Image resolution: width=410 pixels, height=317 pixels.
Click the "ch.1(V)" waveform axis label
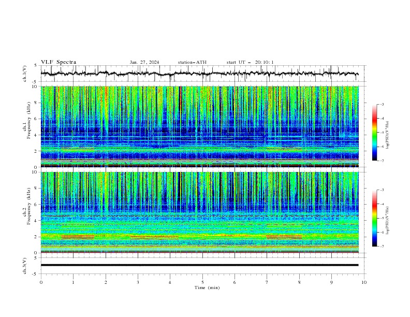point(25,74)
